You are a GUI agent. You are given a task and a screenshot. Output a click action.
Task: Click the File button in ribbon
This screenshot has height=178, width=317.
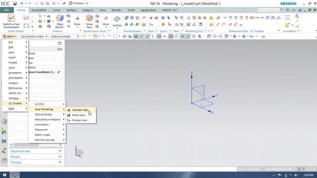pos(6,10)
